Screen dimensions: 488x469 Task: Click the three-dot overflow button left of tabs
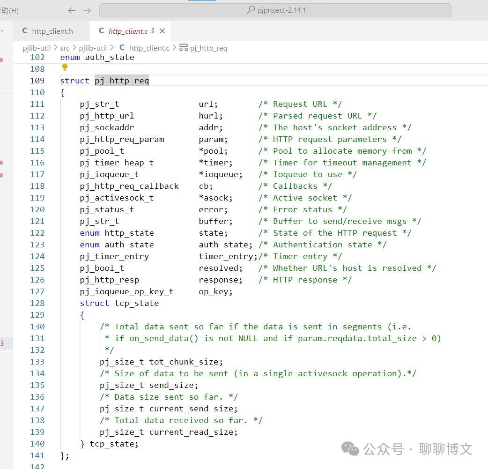click(2, 31)
